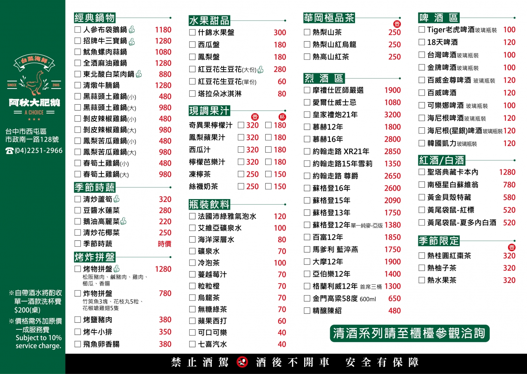Click the 經典鍋物 section header

click(x=94, y=18)
